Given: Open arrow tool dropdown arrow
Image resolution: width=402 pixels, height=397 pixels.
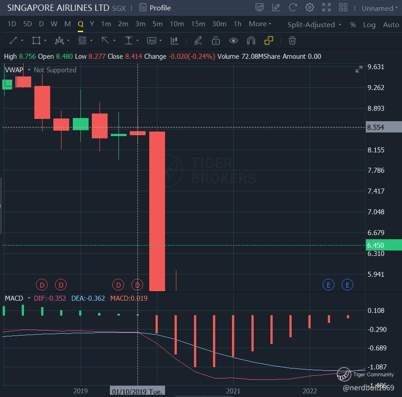Looking at the screenshot, I should [114, 41].
